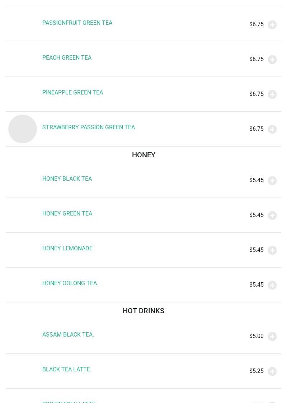Select Assam Black Tea hot drink
Image resolution: width=287 pixels, height=403 pixels.
[x=68, y=335]
